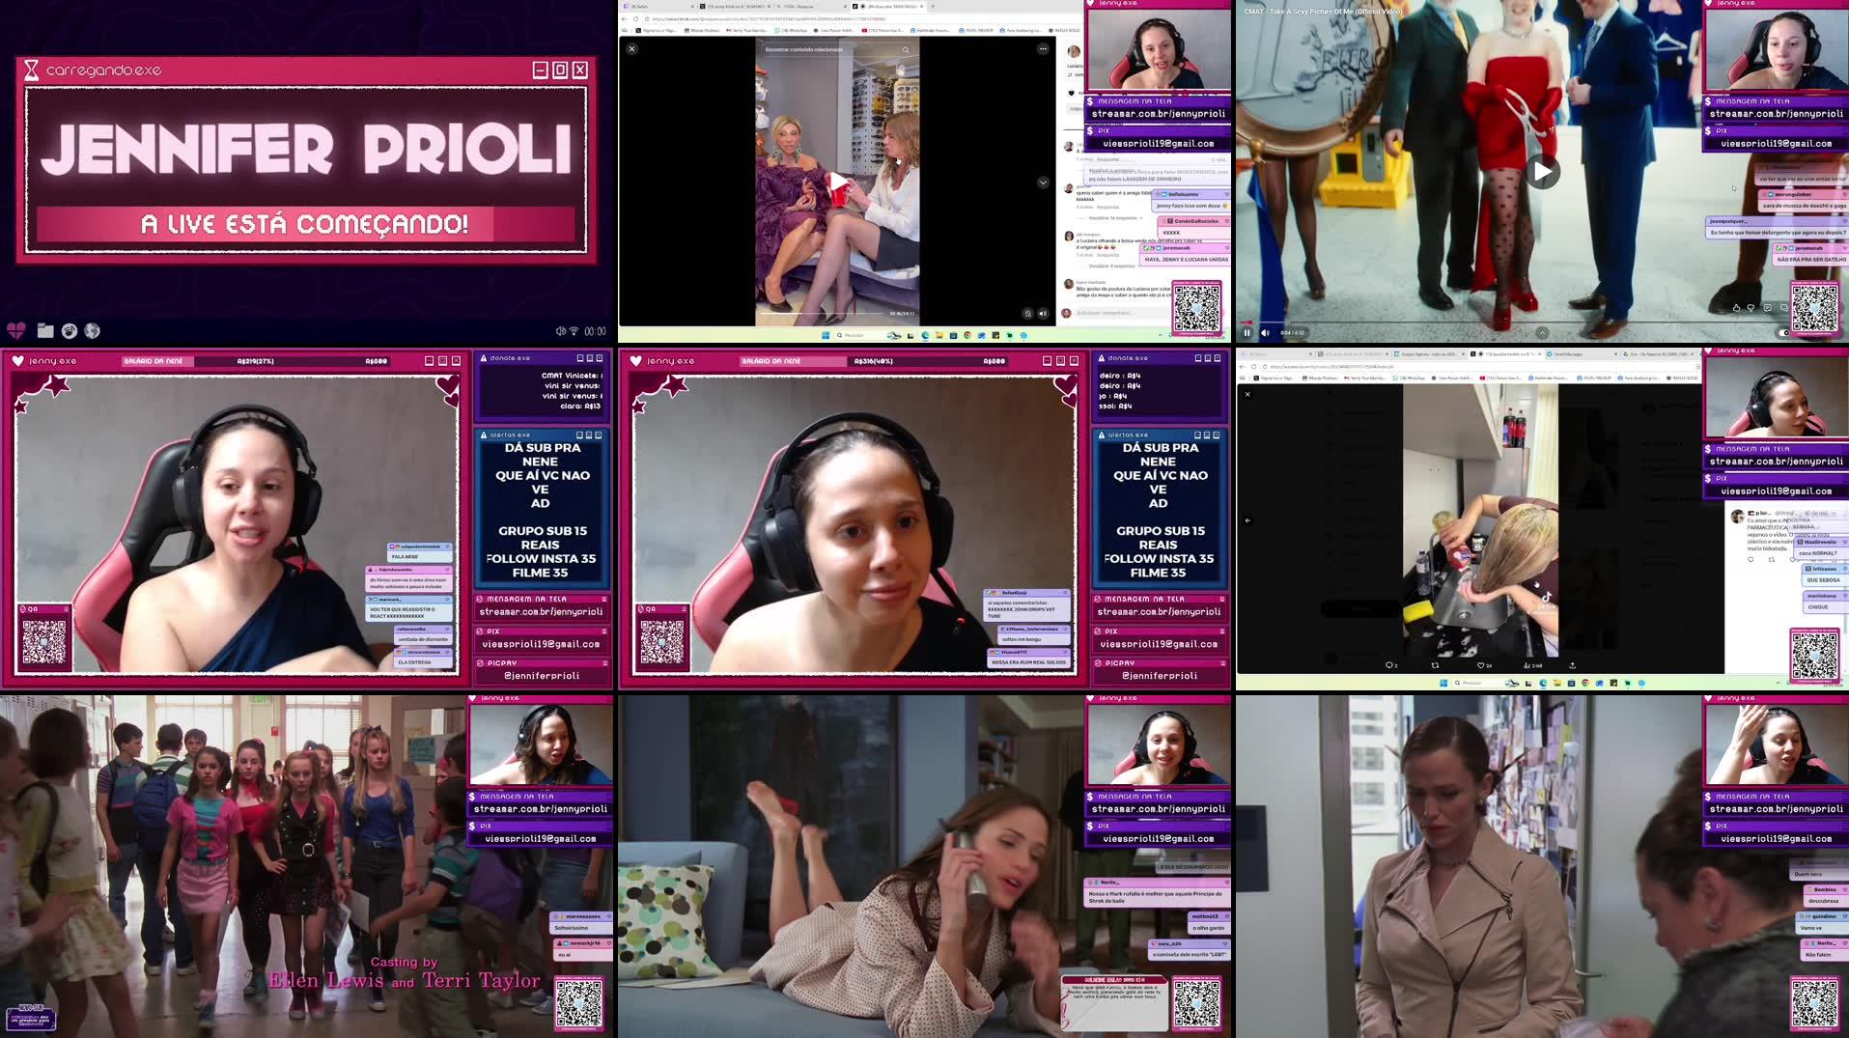This screenshot has width=1849, height=1038.
Task: Retweet the 'p lor...' tweet in the side panel
Action: point(1772,559)
